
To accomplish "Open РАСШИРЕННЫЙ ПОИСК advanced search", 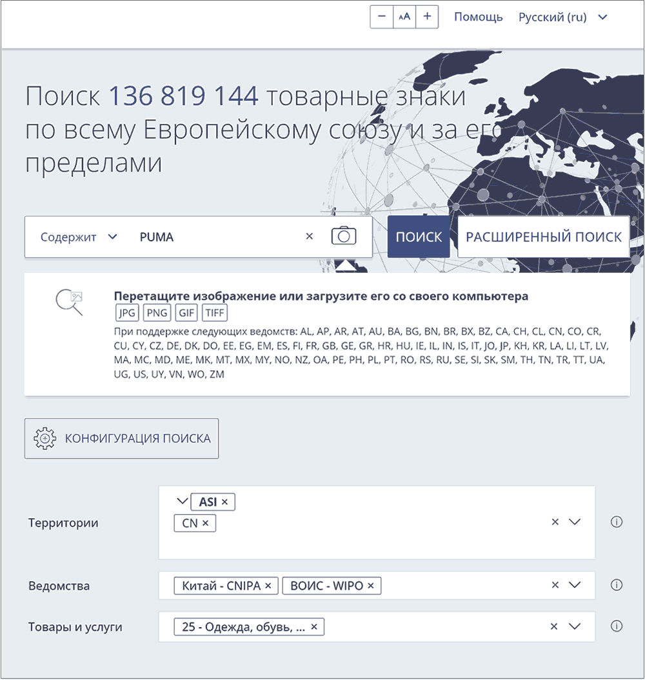I will [x=543, y=236].
